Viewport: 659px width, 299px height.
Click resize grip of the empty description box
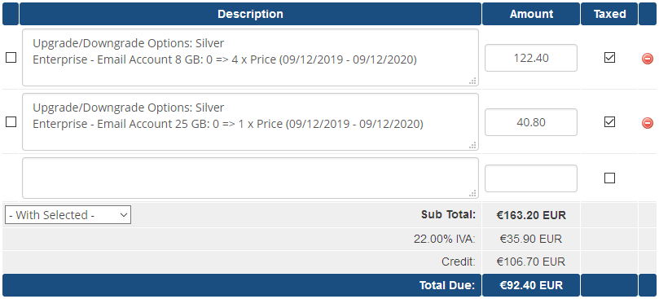click(472, 193)
